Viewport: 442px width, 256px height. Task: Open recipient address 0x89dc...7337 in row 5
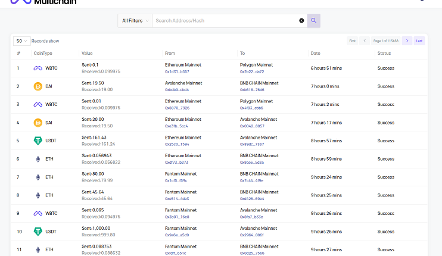252,144
